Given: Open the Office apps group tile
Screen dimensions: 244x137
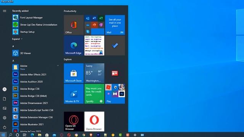Looking at the screenshot, I should tap(94, 25).
